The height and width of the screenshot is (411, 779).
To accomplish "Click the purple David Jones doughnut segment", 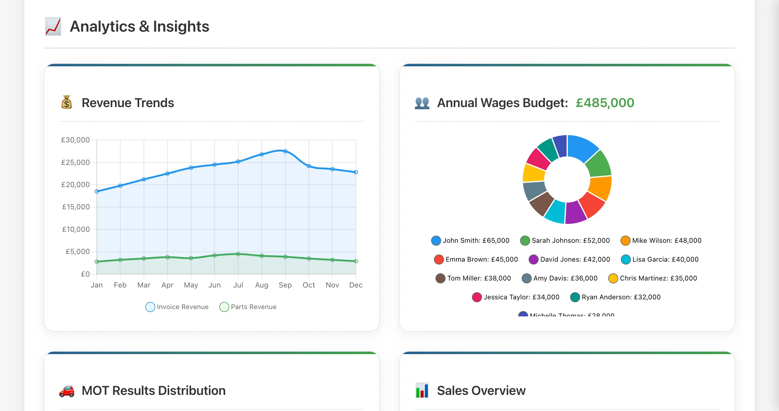I will 575,212.
